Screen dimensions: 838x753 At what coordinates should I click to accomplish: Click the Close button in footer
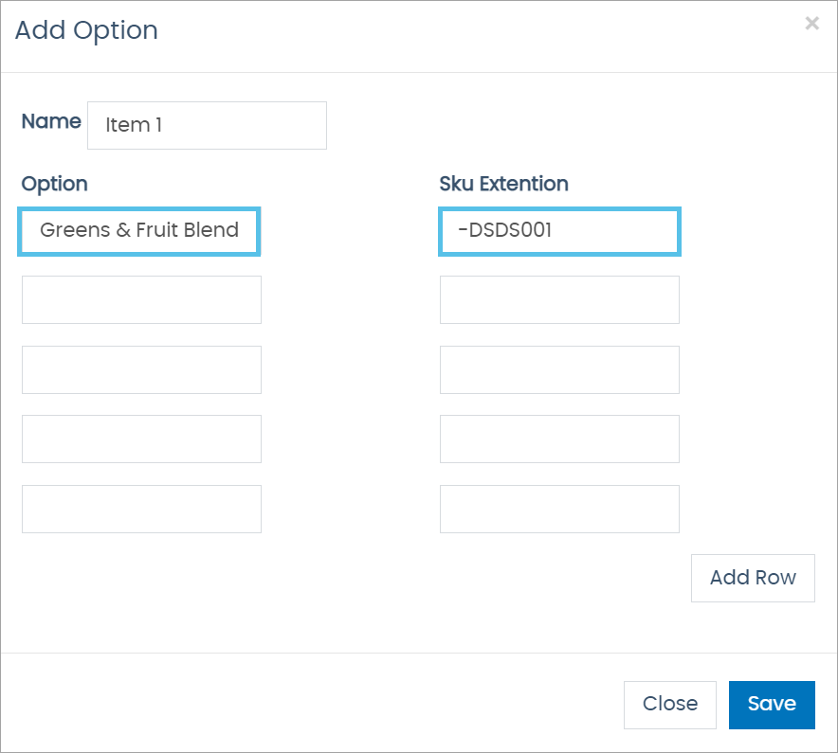click(x=669, y=705)
